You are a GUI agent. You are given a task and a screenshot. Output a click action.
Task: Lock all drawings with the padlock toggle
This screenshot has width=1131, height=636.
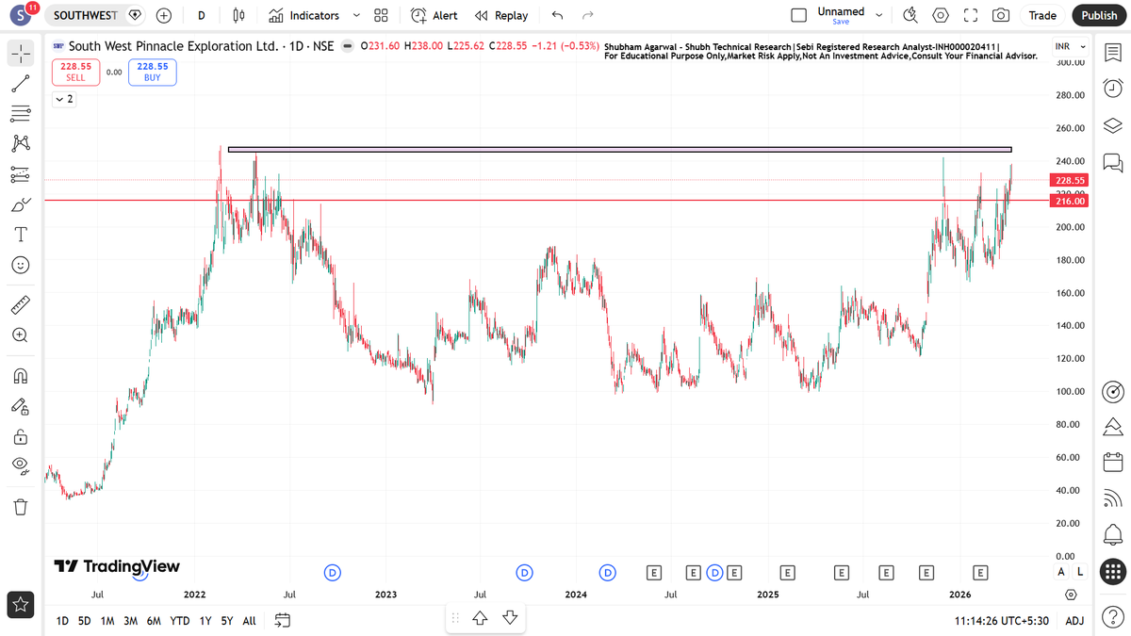point(21,435)
